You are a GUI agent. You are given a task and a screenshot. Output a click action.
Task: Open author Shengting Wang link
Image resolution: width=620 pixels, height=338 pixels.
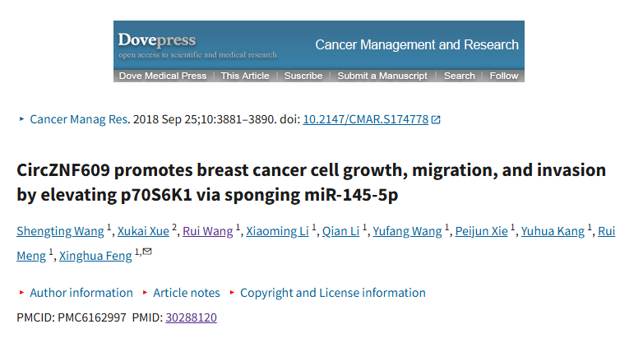(60, 231)
